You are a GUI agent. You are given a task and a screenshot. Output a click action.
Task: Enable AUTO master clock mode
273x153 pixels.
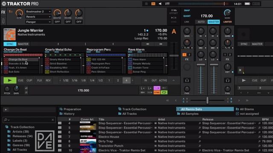click(x=201, y=22)
